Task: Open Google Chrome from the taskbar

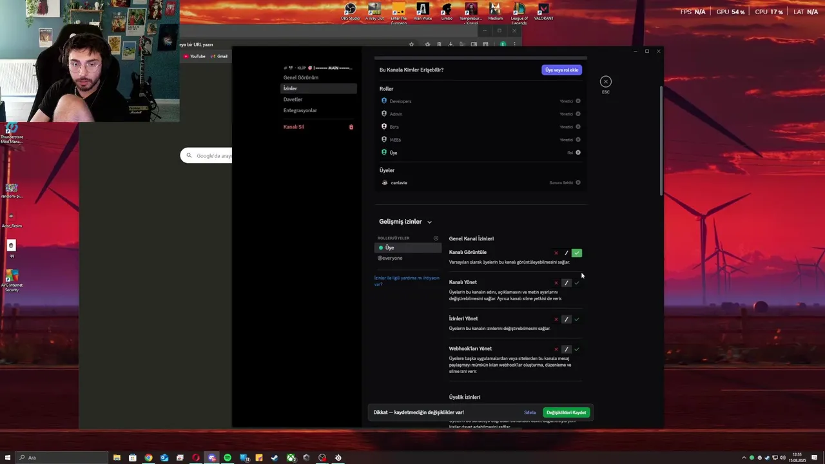Action: click(148, 458)
